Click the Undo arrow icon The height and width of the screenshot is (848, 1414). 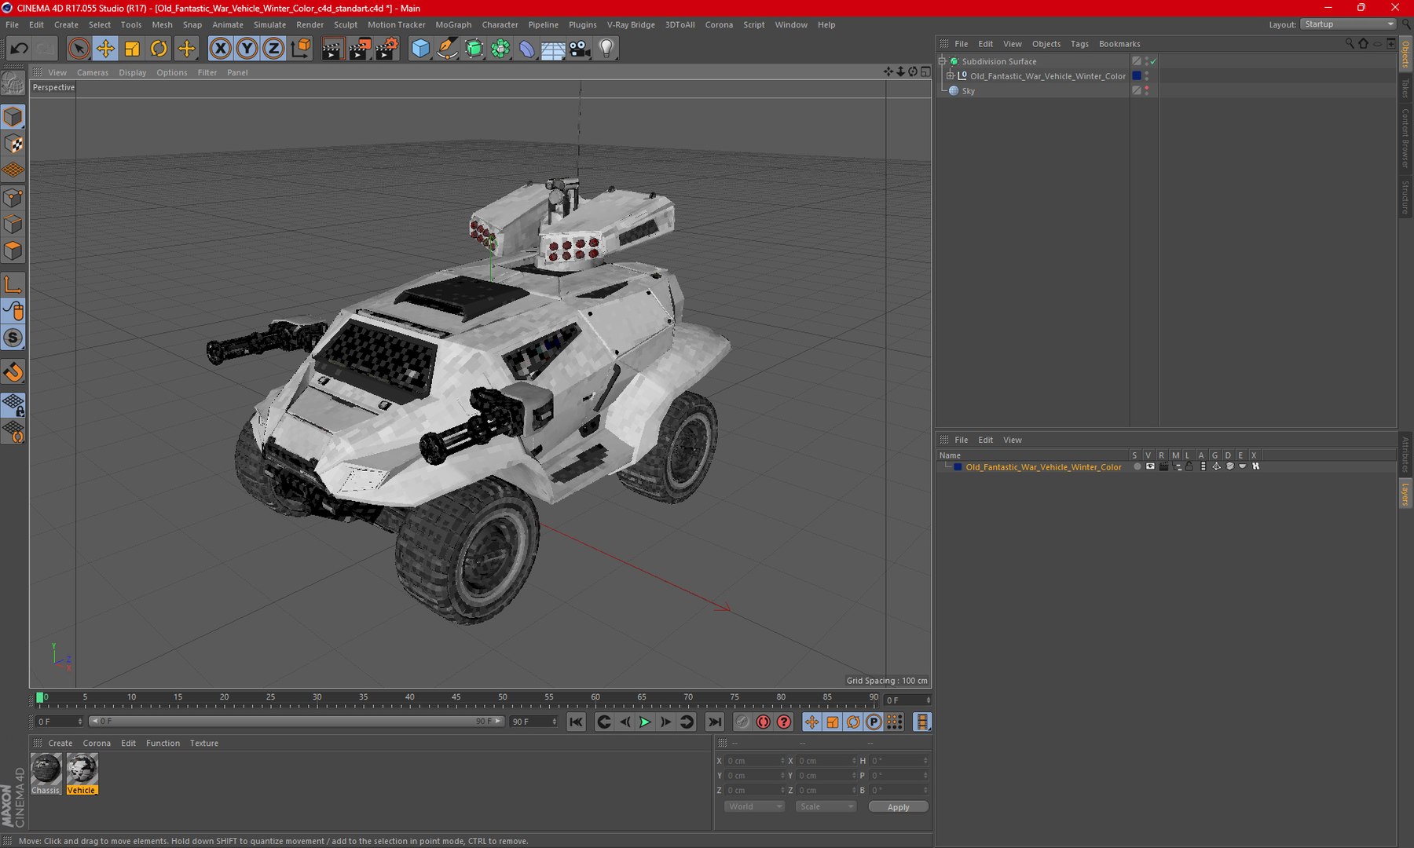[x=19, y=49]
